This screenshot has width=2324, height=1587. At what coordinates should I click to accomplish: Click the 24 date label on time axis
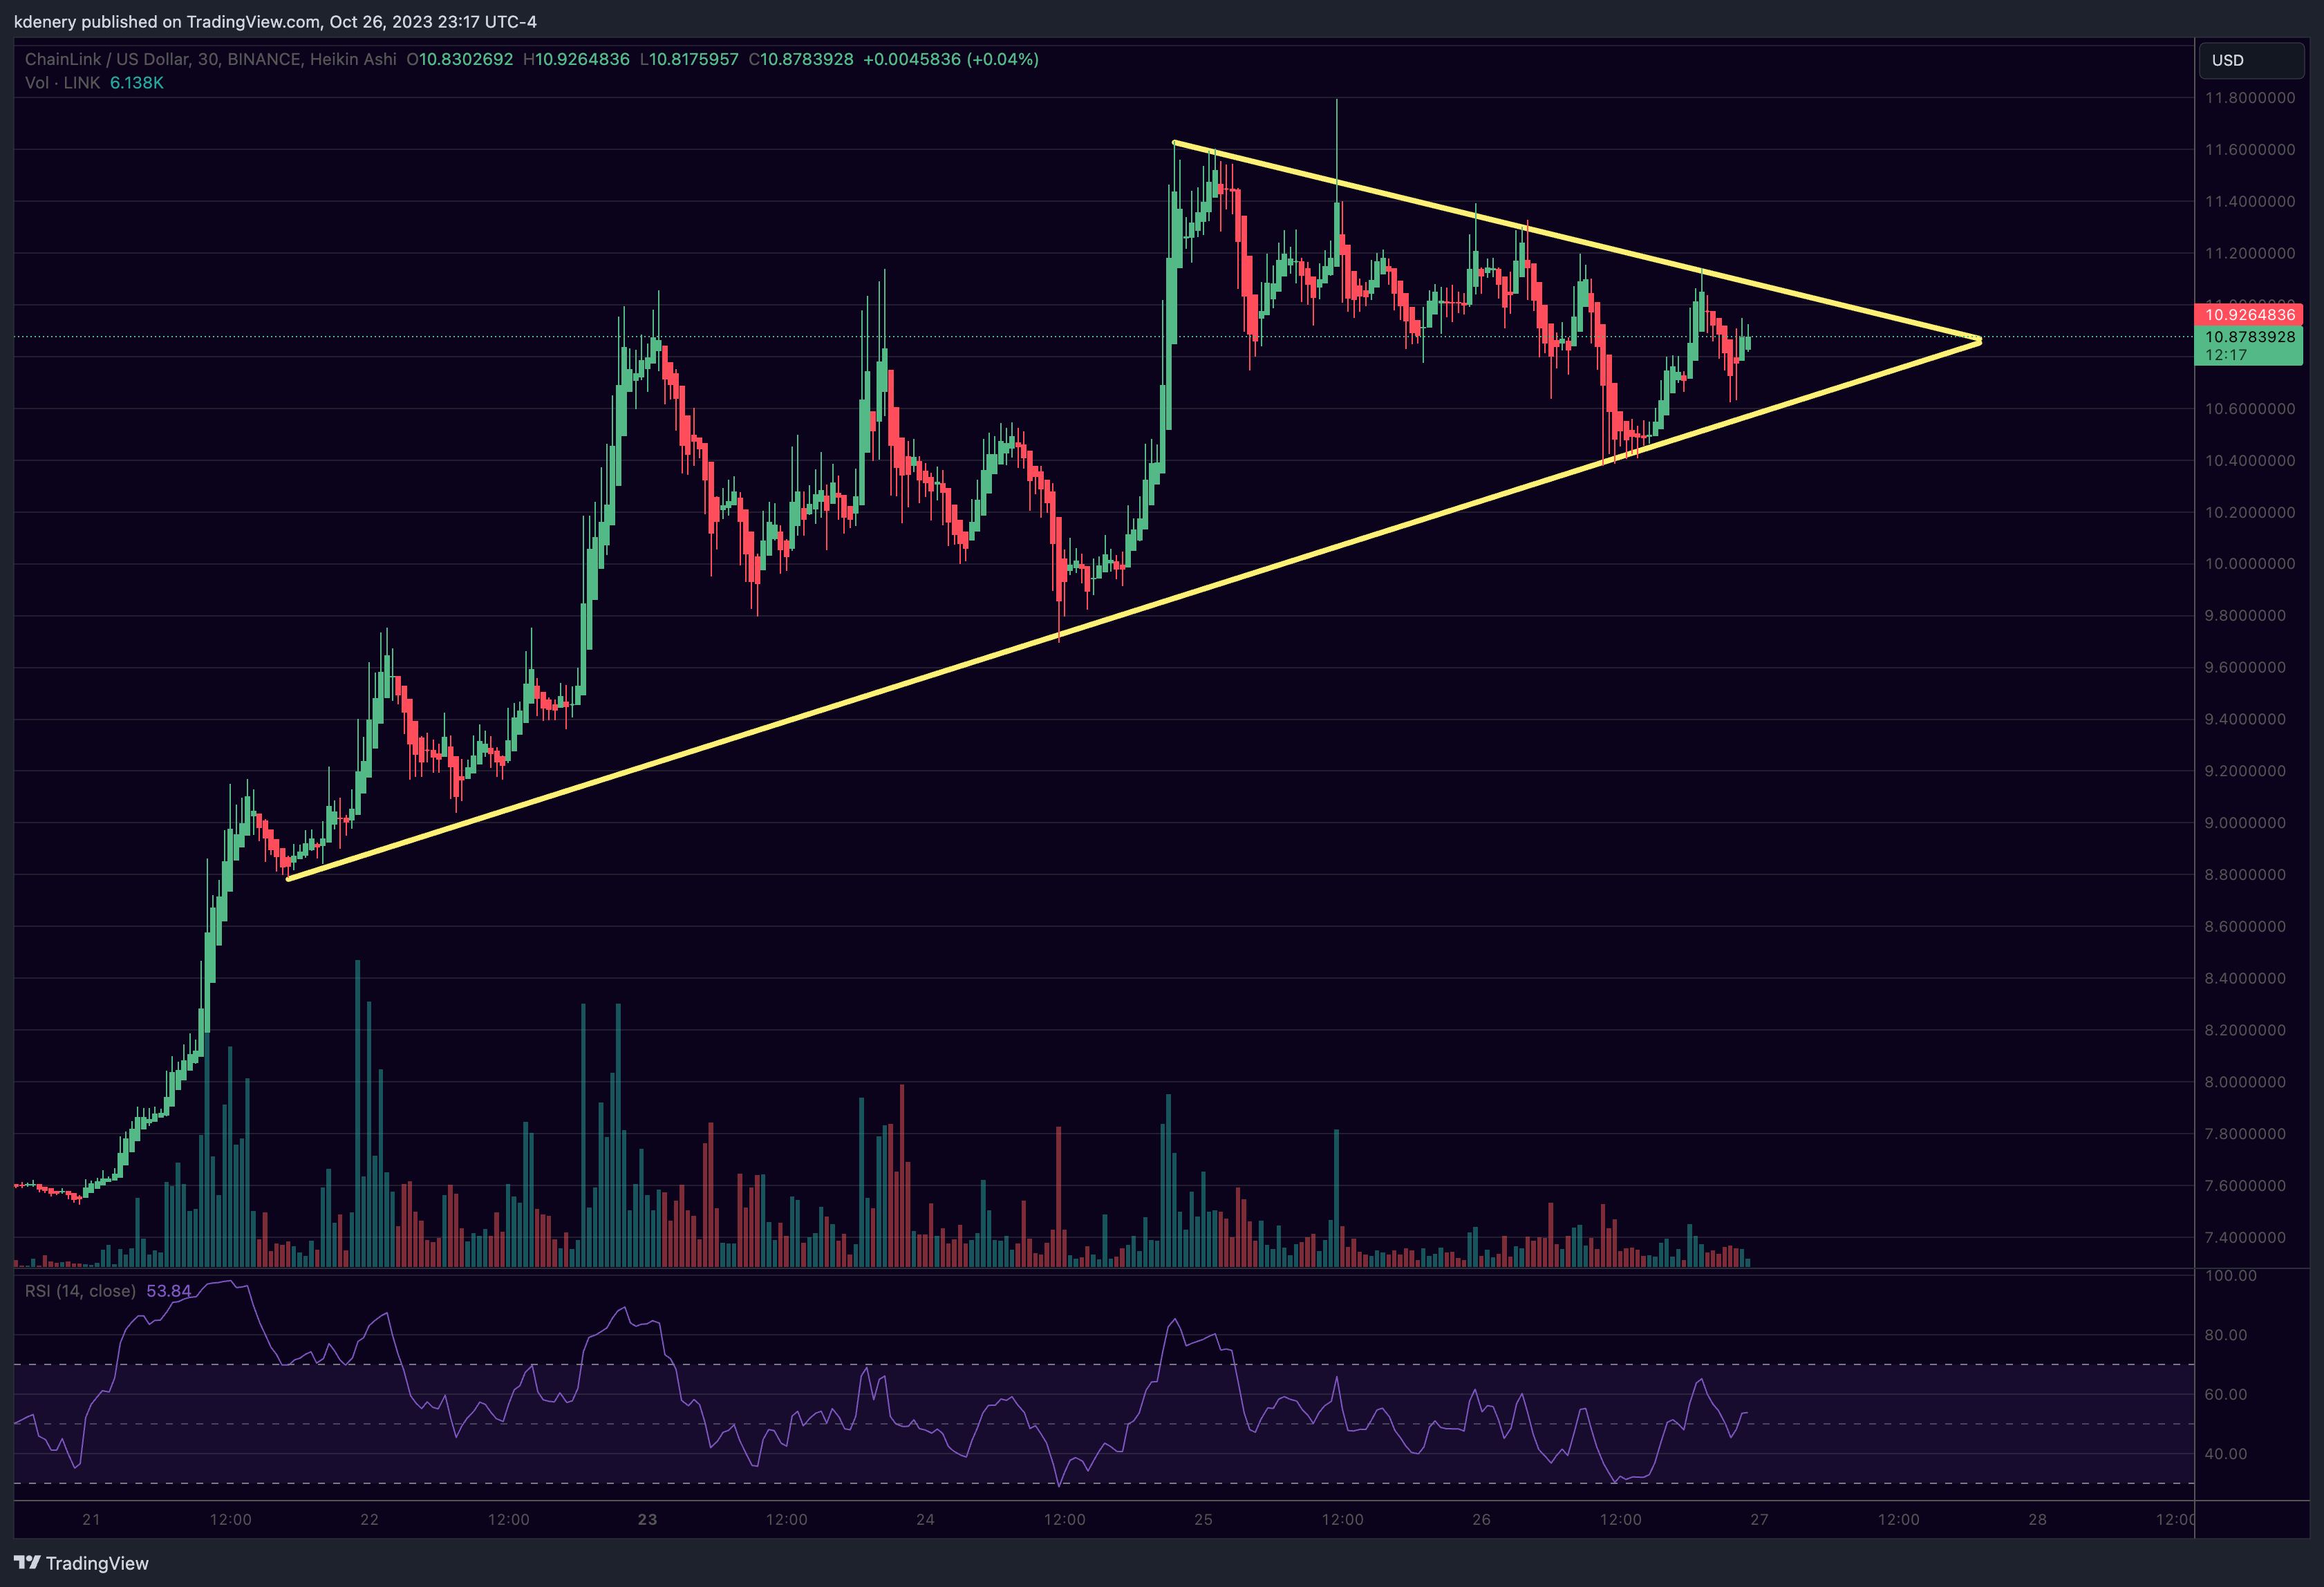[x=925, y=1519]
